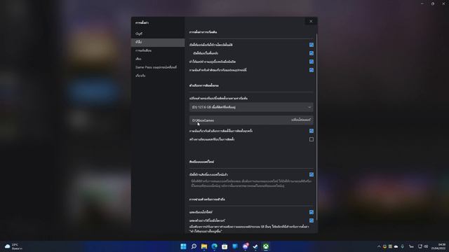Screen dimensions: 449x252
Task: Click the D:\XboxGames folder path field
Action: (x=251, y=120)
